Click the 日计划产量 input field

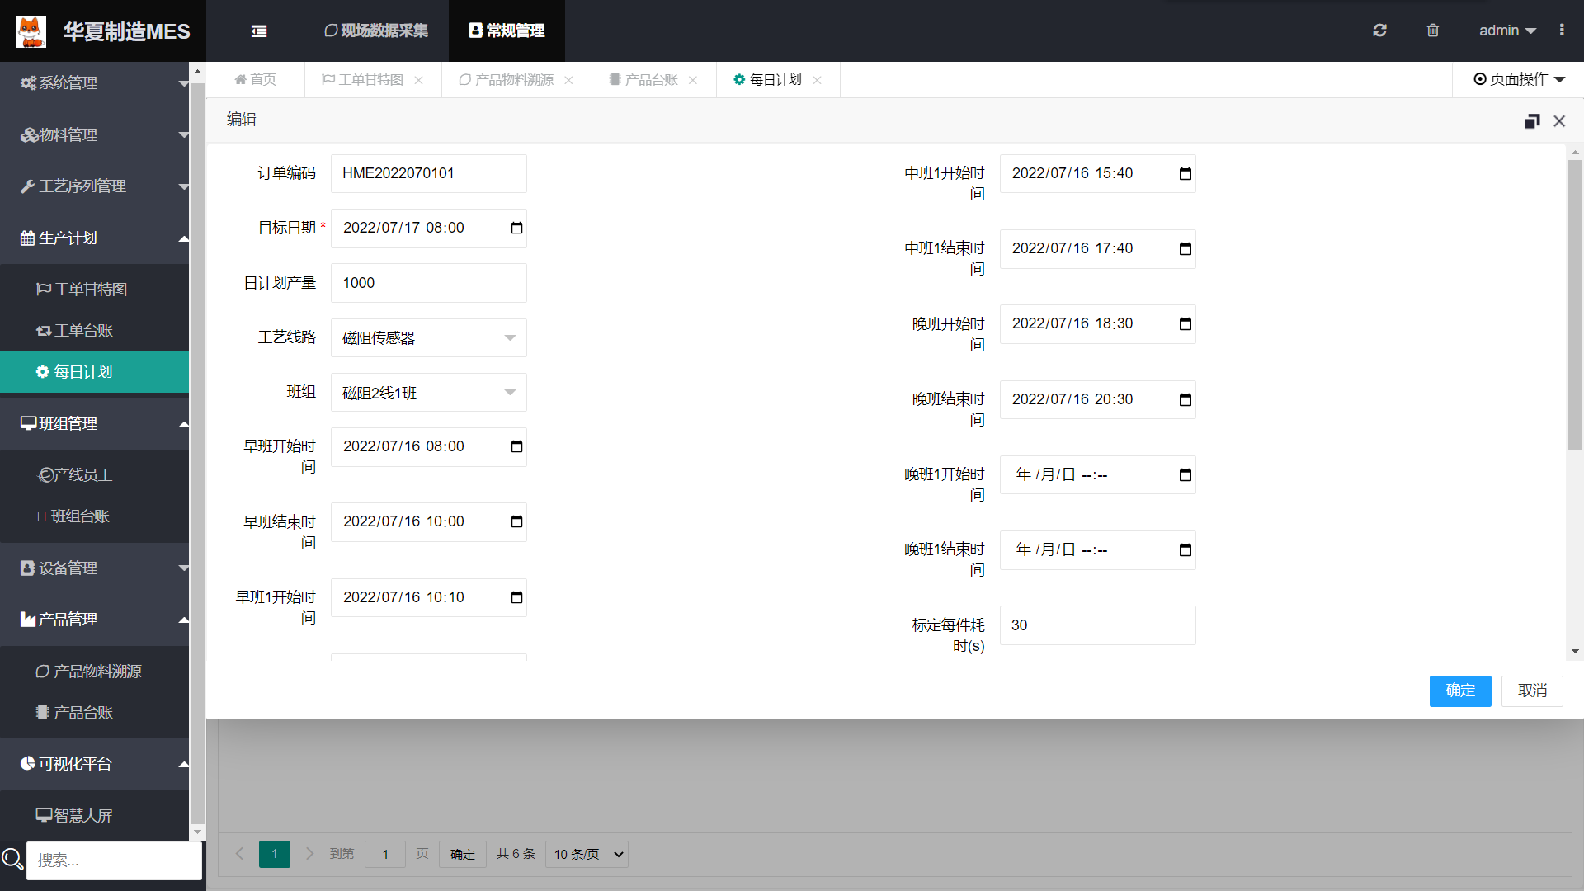tap(428, 283)
